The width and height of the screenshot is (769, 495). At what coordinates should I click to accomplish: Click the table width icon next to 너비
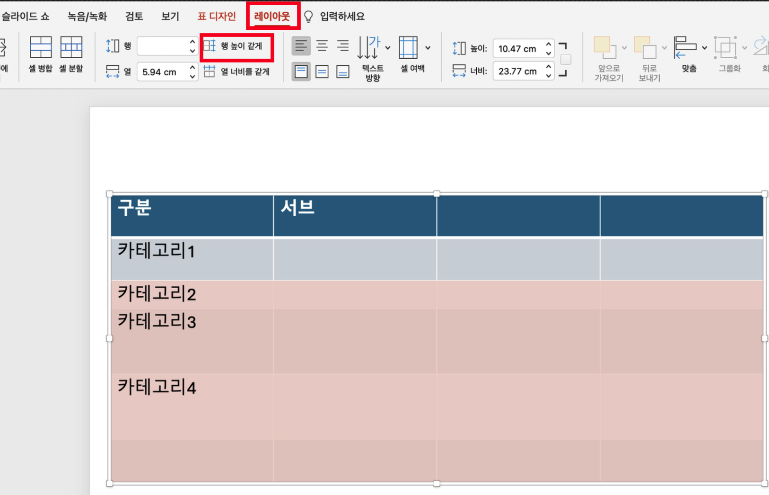tap(459, 71)
